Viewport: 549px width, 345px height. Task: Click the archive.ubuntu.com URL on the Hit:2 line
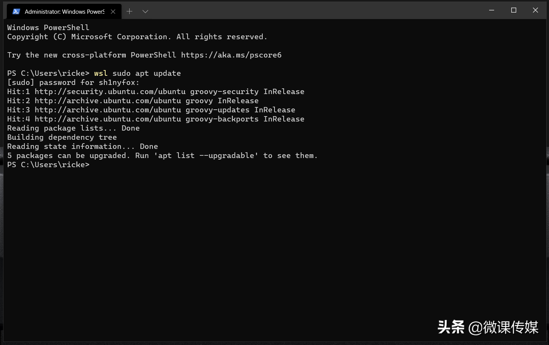point(108,101)
